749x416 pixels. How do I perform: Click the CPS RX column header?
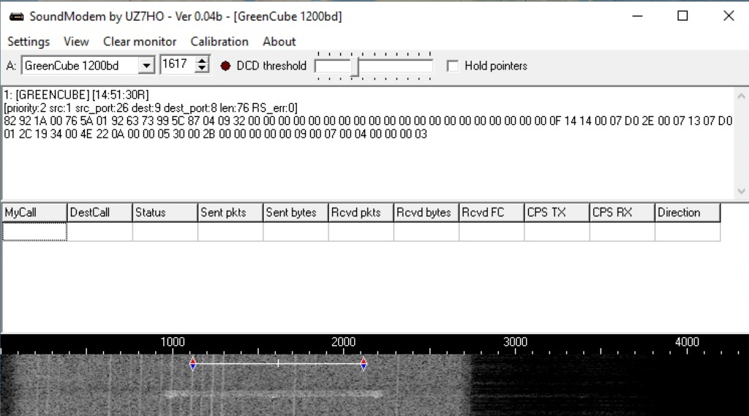(x=622, y=213)
